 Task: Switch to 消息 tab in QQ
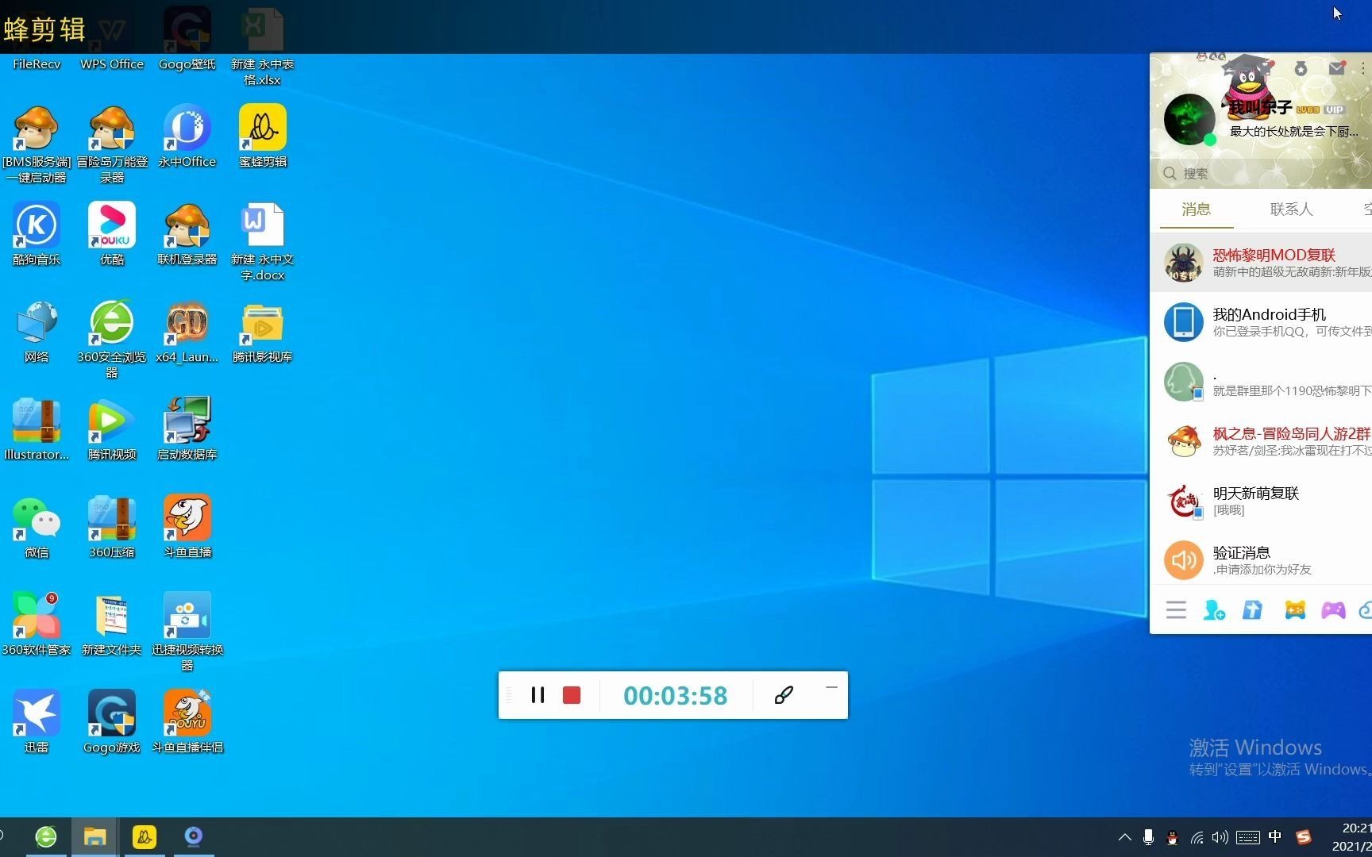click(x=1196, y=209)
